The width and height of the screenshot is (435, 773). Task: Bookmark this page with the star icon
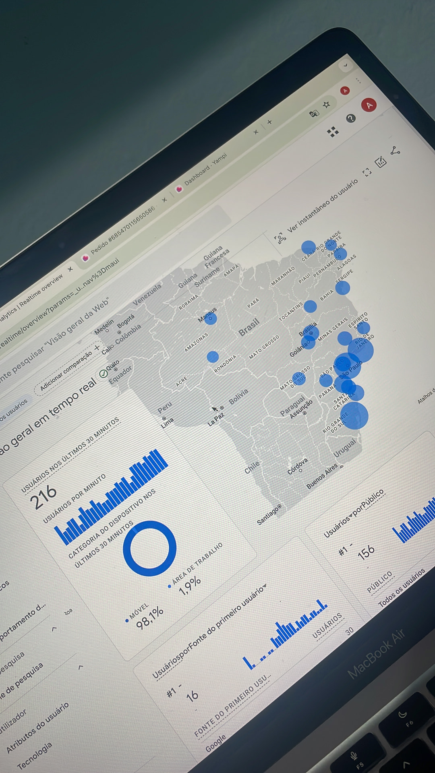[x=327, y=105]
